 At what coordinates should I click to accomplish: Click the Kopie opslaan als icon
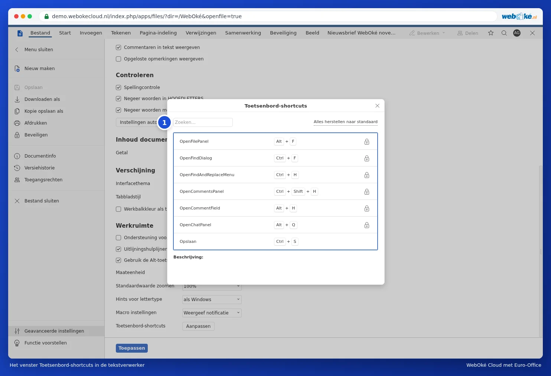(17, 111)
